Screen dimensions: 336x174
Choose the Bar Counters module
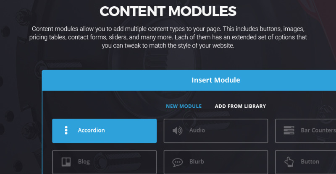(306, 131)
